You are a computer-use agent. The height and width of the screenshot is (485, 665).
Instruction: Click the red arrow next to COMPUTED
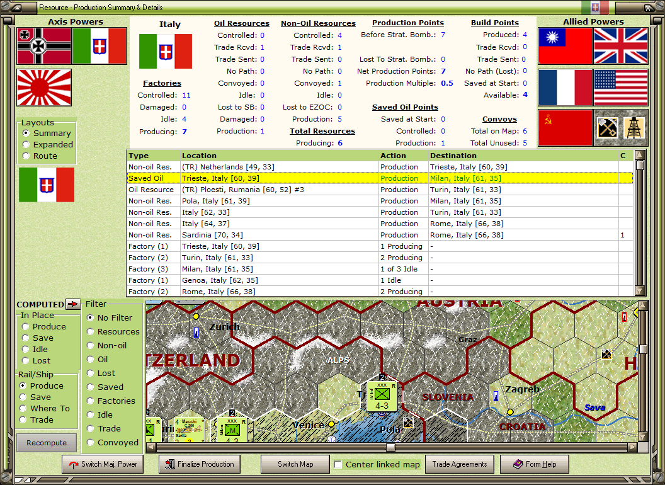pyautogui.click(x=73, y=304)
